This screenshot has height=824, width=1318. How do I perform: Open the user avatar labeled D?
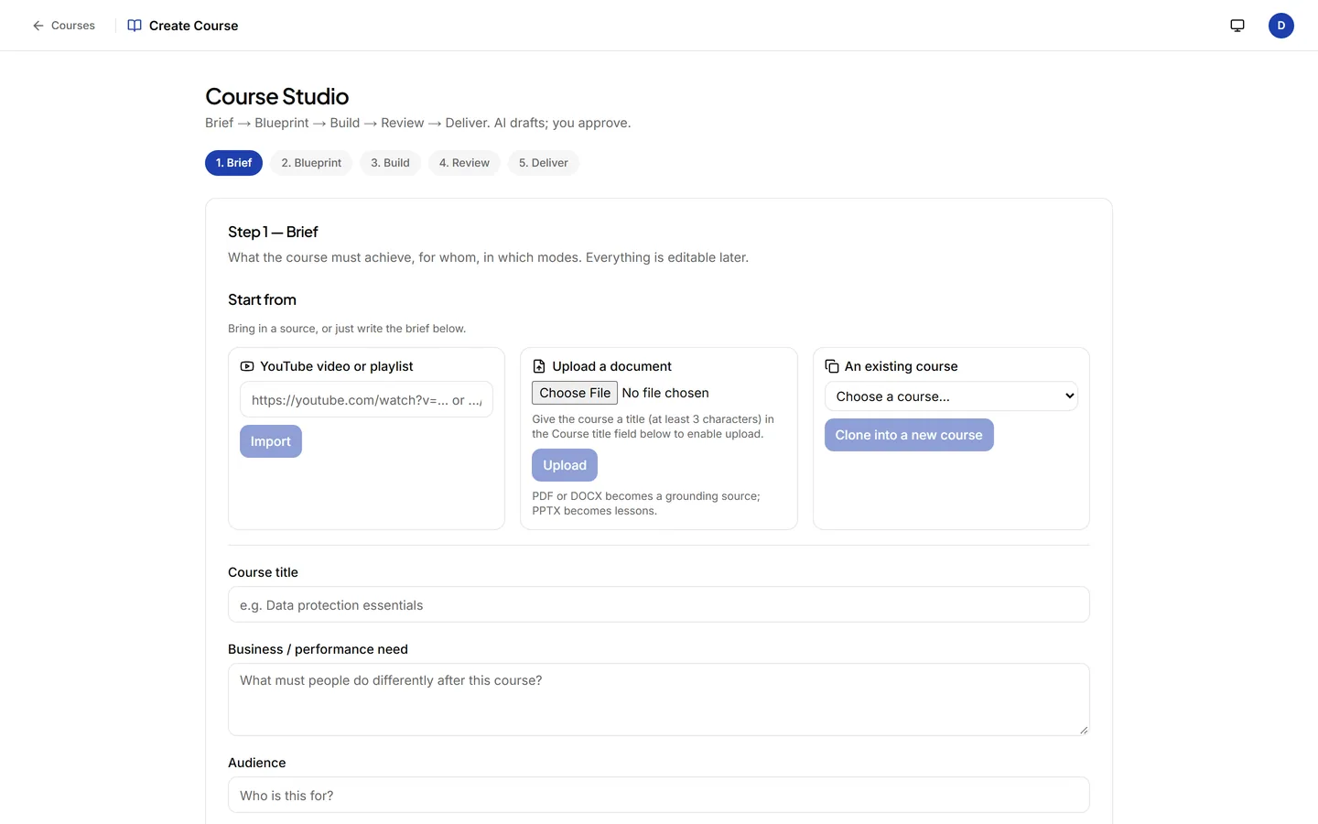tap(1281, 26)
